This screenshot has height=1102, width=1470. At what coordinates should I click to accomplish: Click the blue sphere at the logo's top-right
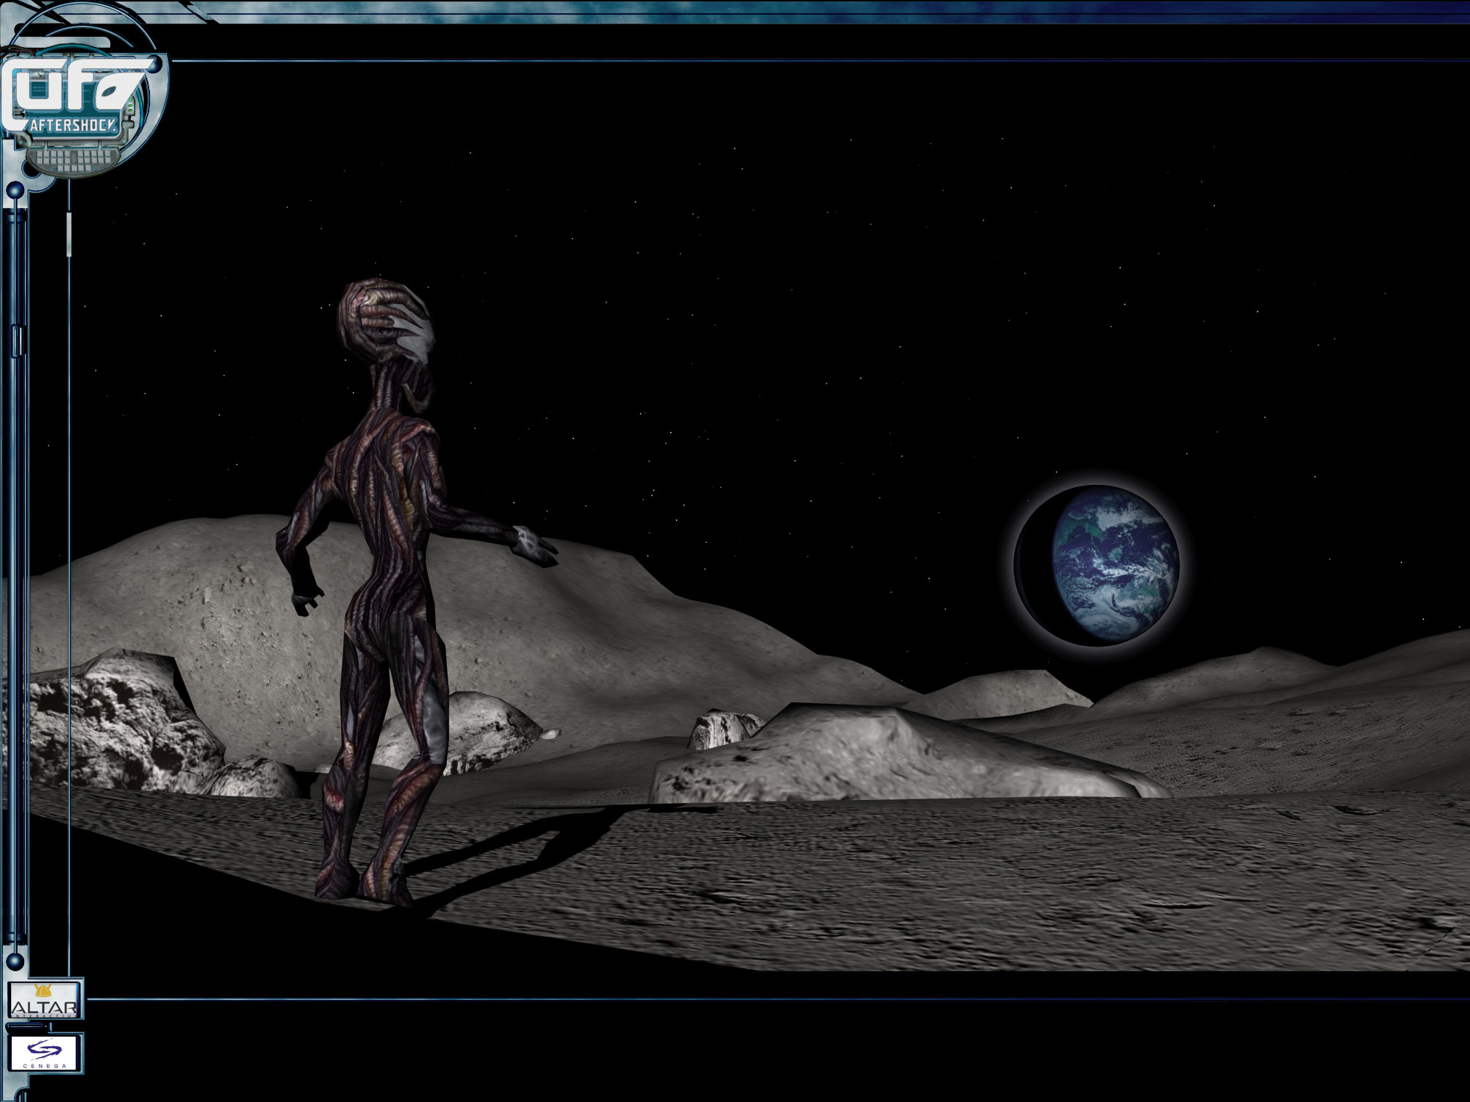coord(155,65)
